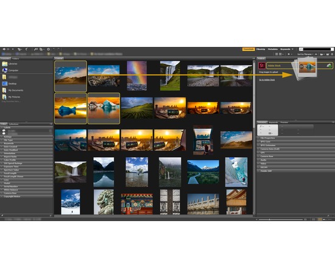
Task: Click the Go back arrow in toolbar
Action: point(4,49)
